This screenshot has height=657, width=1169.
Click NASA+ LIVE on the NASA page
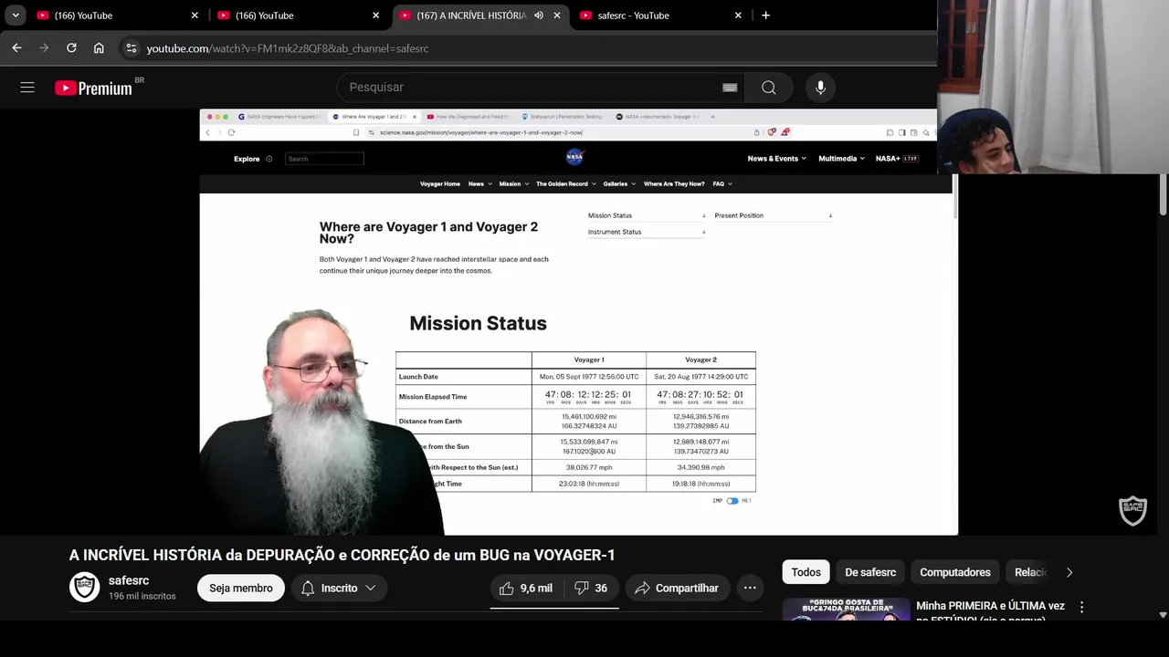pyautogui.click(x=897, y=159)
